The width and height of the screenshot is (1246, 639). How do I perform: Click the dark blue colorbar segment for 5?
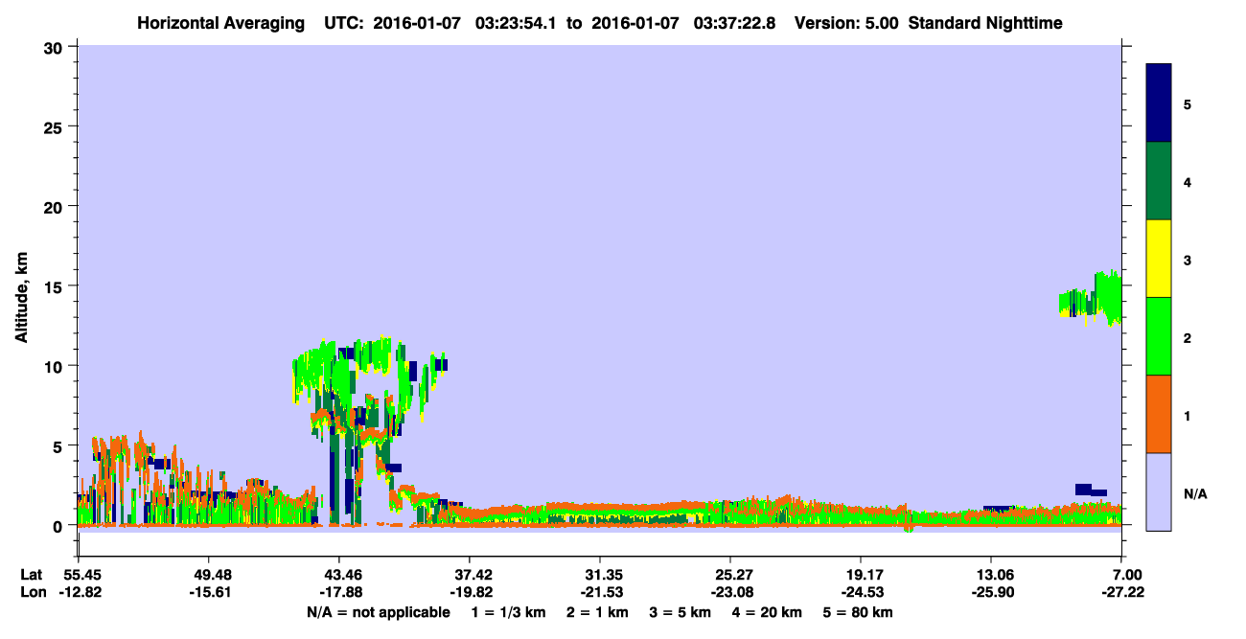click(1159, 103)
